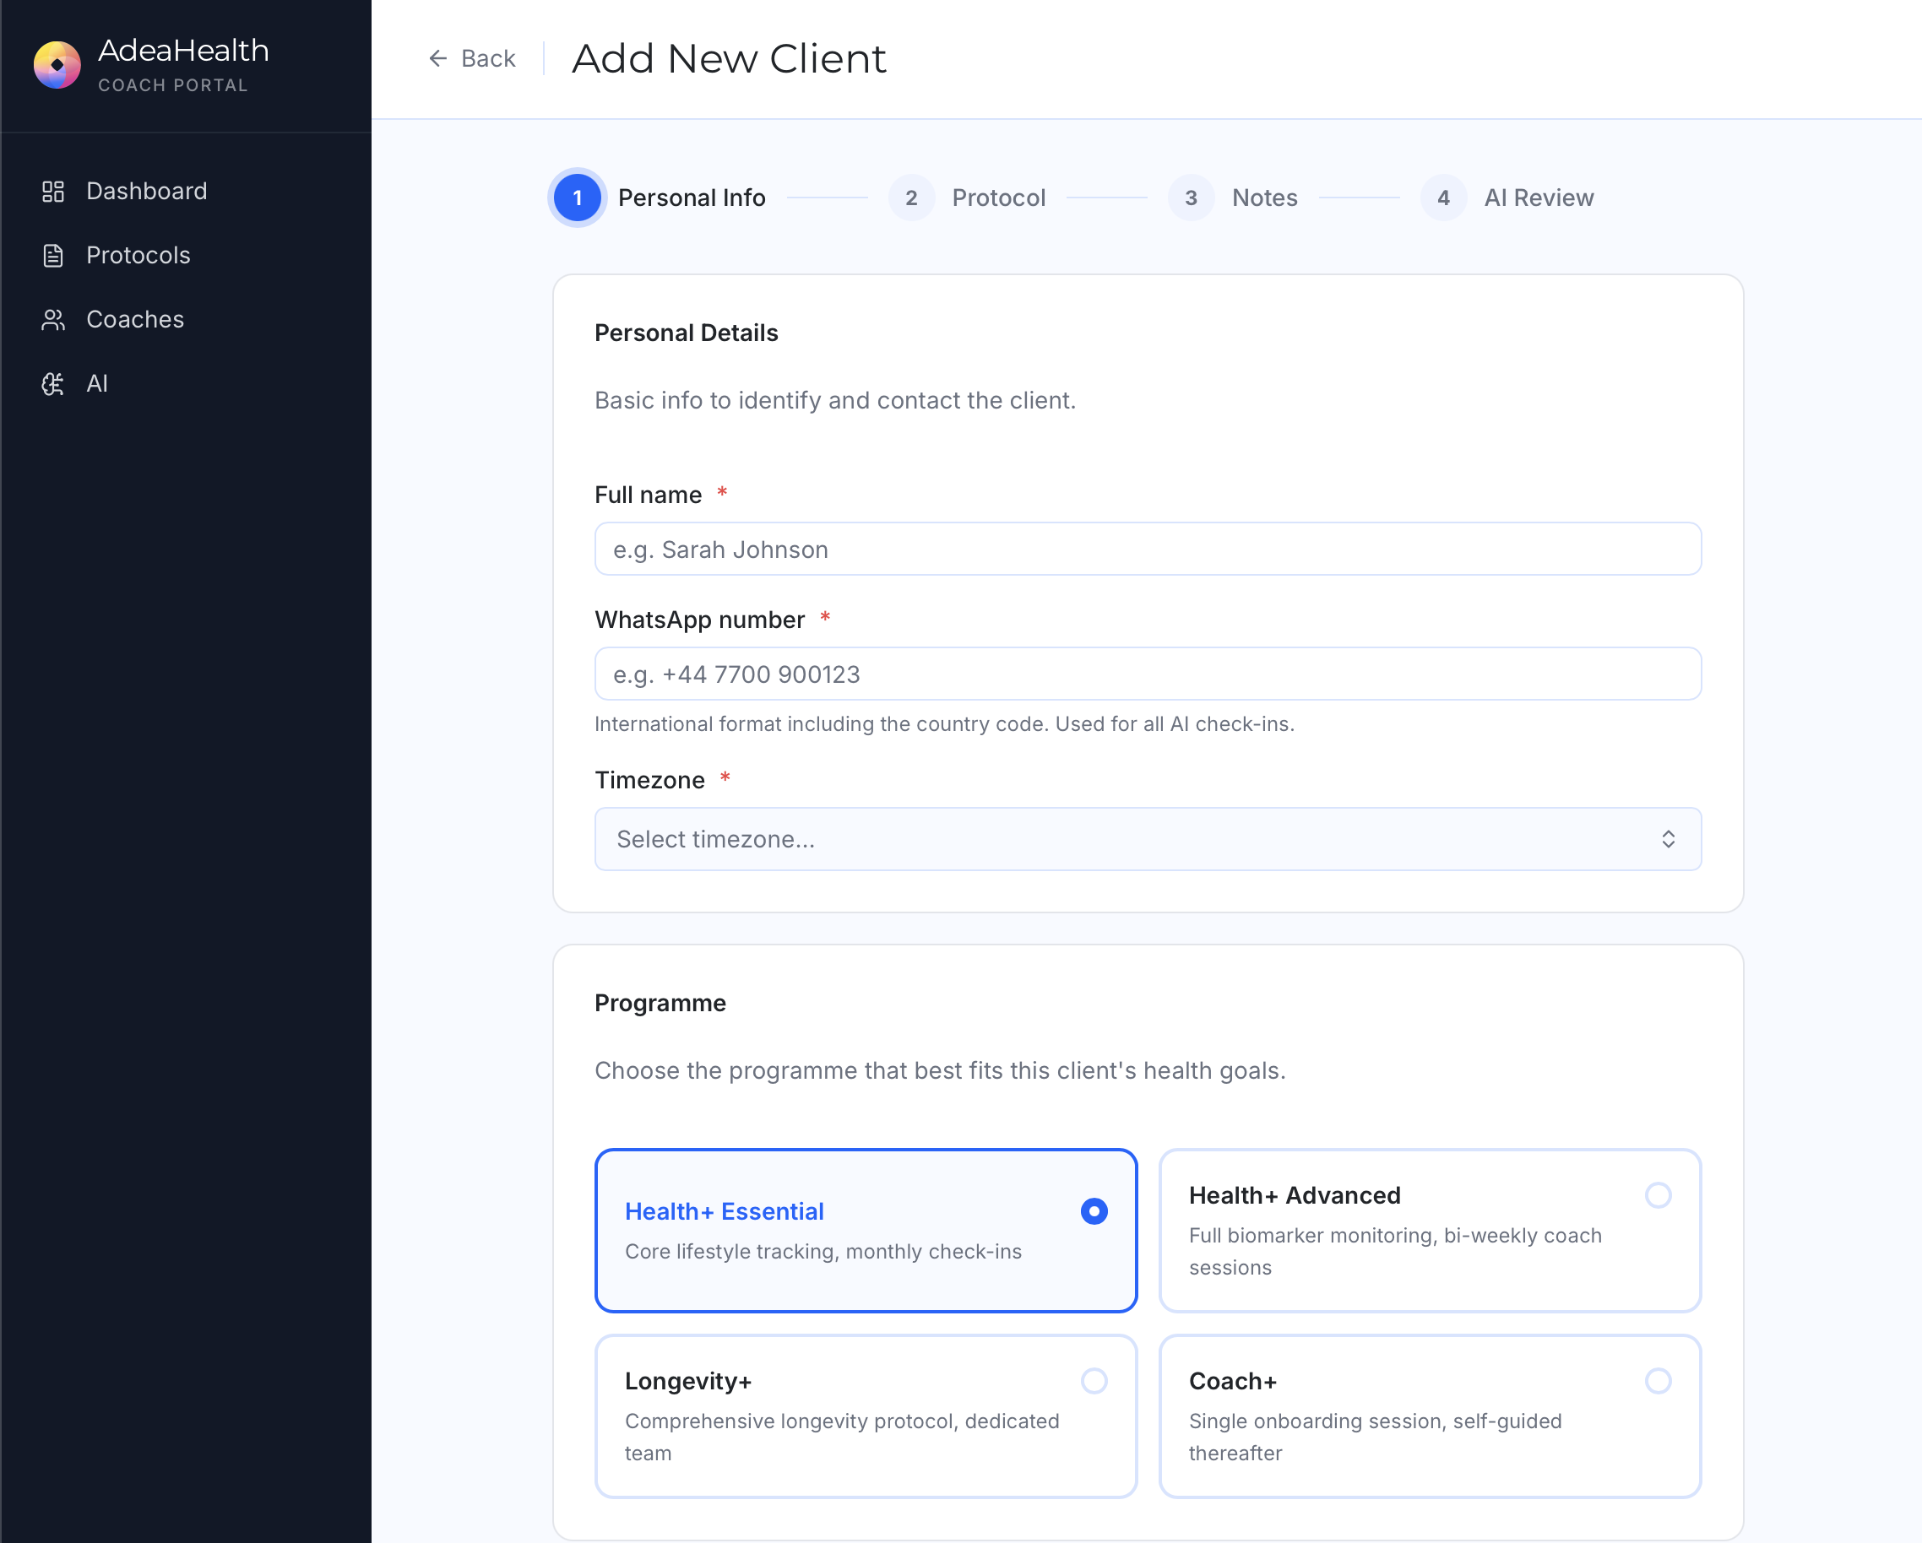Open Protocols in the sidebar
The height and width of the screenshot is (1543, 1922).
click(186, 256)
